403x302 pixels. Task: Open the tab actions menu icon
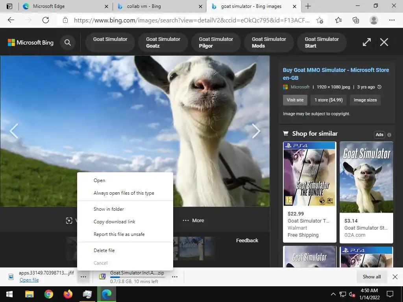tap(9, 6)
